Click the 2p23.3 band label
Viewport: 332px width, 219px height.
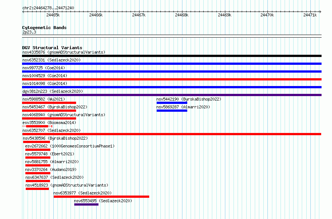[x=29, y=32]
